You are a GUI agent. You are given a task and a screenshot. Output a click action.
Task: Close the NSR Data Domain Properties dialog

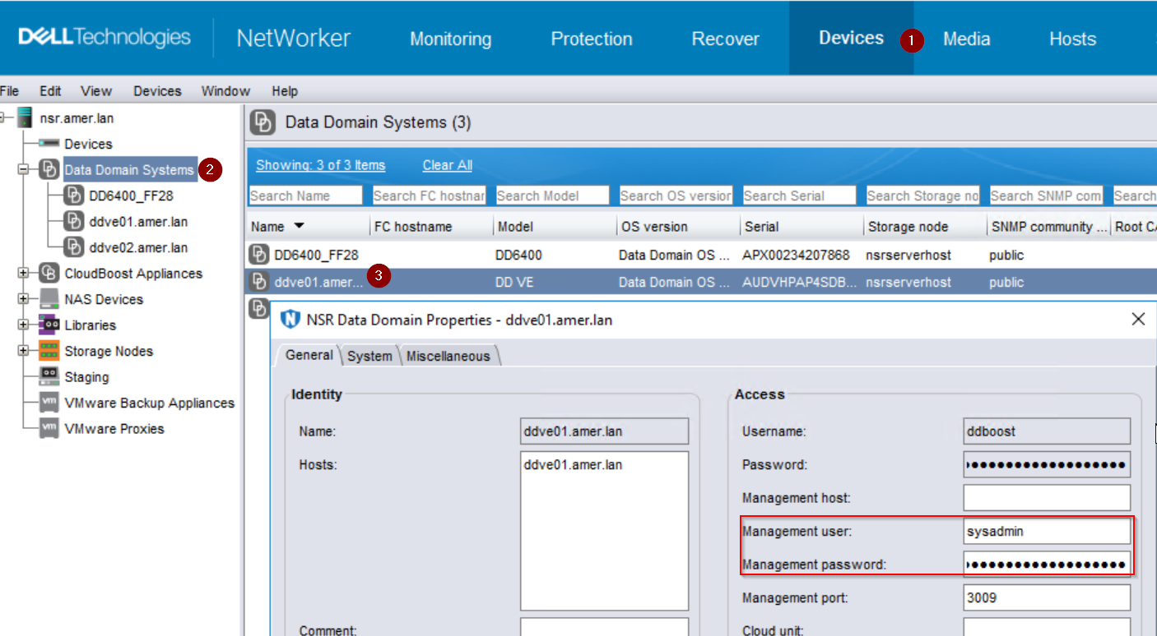coord(1138,319)
